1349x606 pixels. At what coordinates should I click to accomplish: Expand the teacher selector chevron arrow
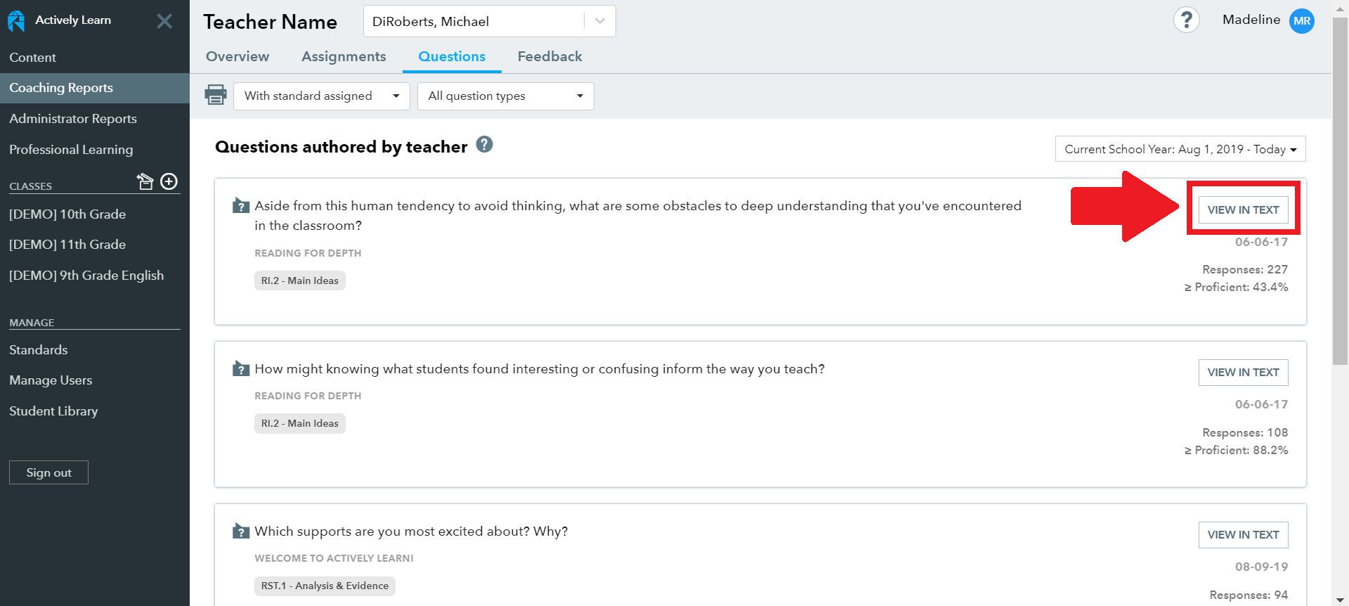pyautogui.click(x=600, y=21)
